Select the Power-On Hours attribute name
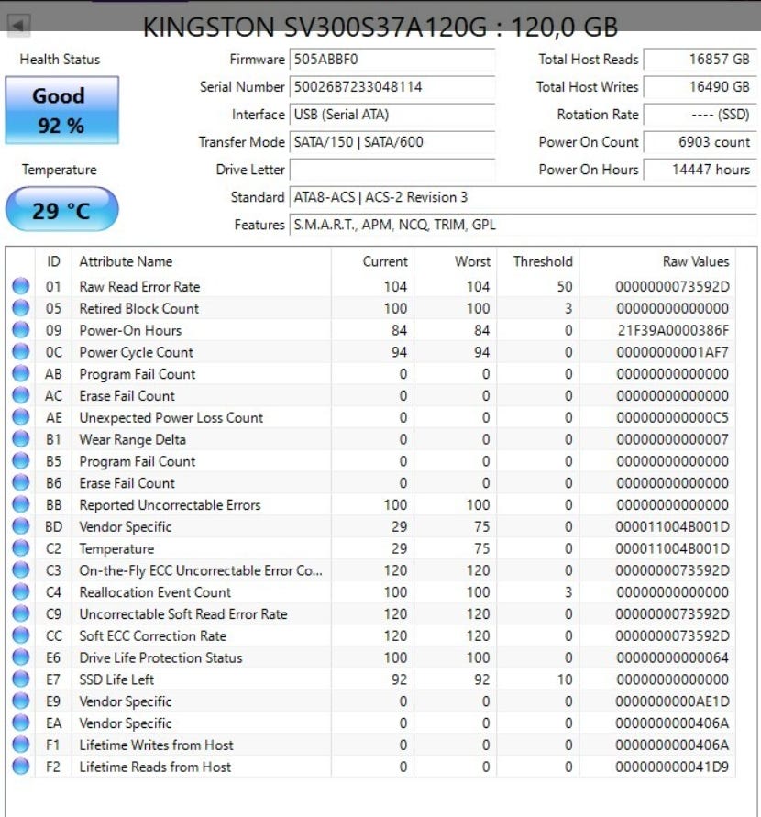The height and width of the screenshot is (817, 761). tap(130, 330)
